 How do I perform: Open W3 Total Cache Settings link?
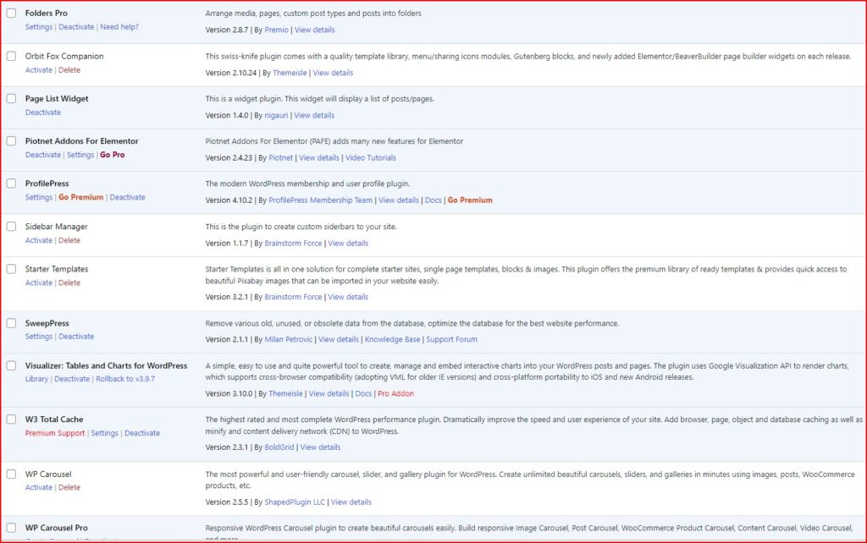point(104,433)
